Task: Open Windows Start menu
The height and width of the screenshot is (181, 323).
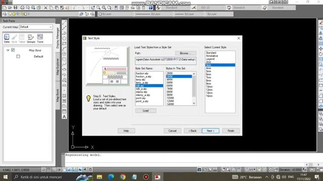Action: [6, 177]
